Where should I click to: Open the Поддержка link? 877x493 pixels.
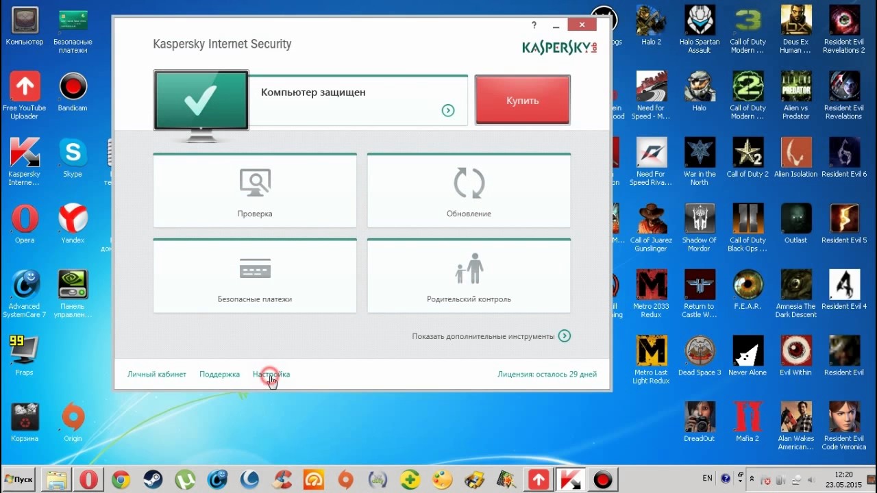[x=219, y=374]
